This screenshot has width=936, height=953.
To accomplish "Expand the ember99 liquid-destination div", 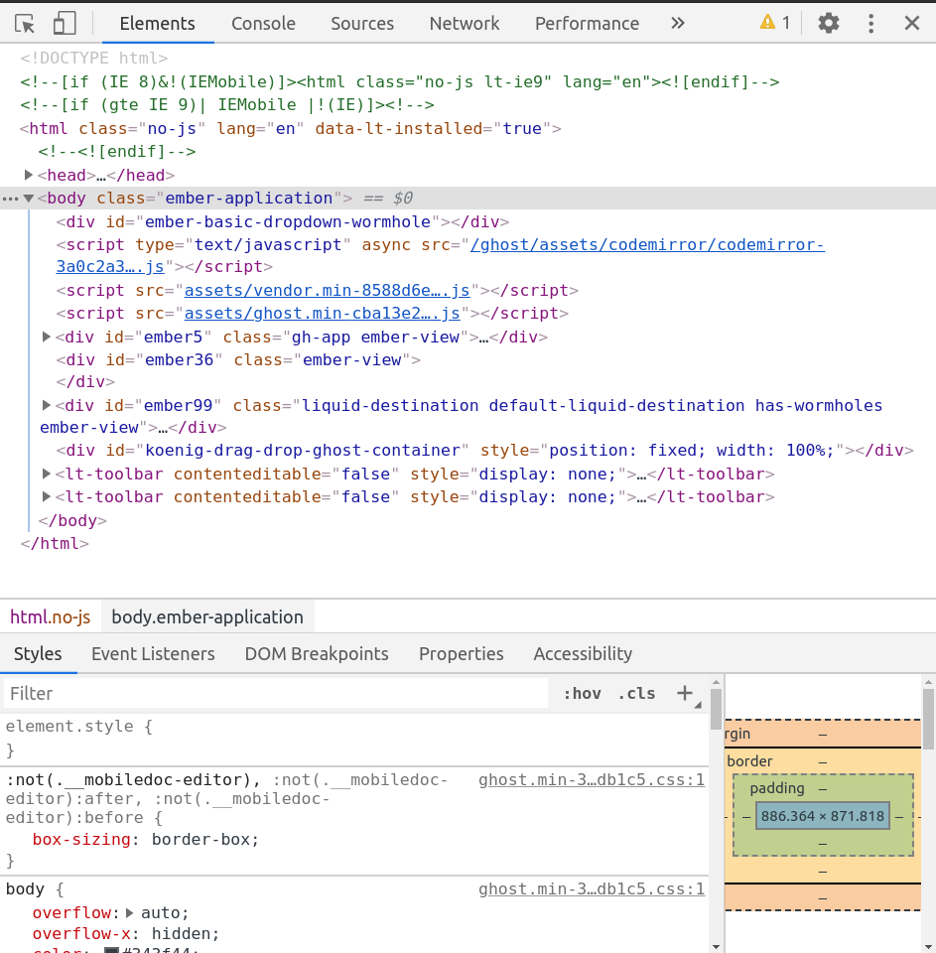I will pyautogui.click(x=47, y=405).
